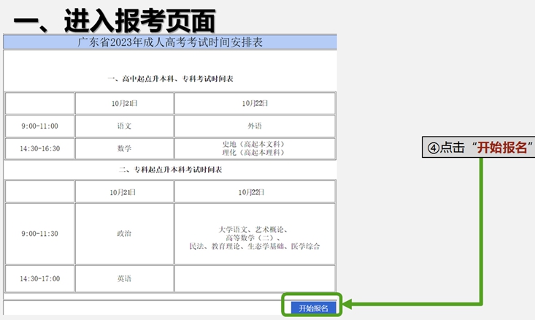Click the ④点击"开始报名" callout label
Viewport: 535px width, 320px height.
[x=480, y=147]
